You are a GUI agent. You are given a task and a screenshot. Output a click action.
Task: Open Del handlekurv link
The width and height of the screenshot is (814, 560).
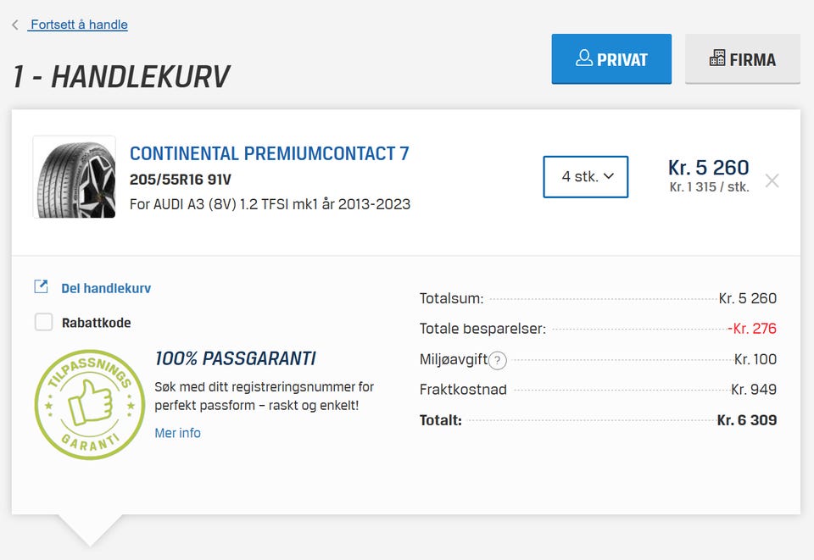[x=106, y=288]
